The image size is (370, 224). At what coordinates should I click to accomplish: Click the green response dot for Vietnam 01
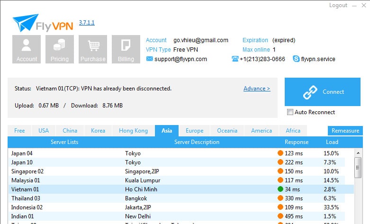coord(280,189)
